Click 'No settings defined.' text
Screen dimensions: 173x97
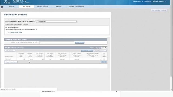(12, 27)
